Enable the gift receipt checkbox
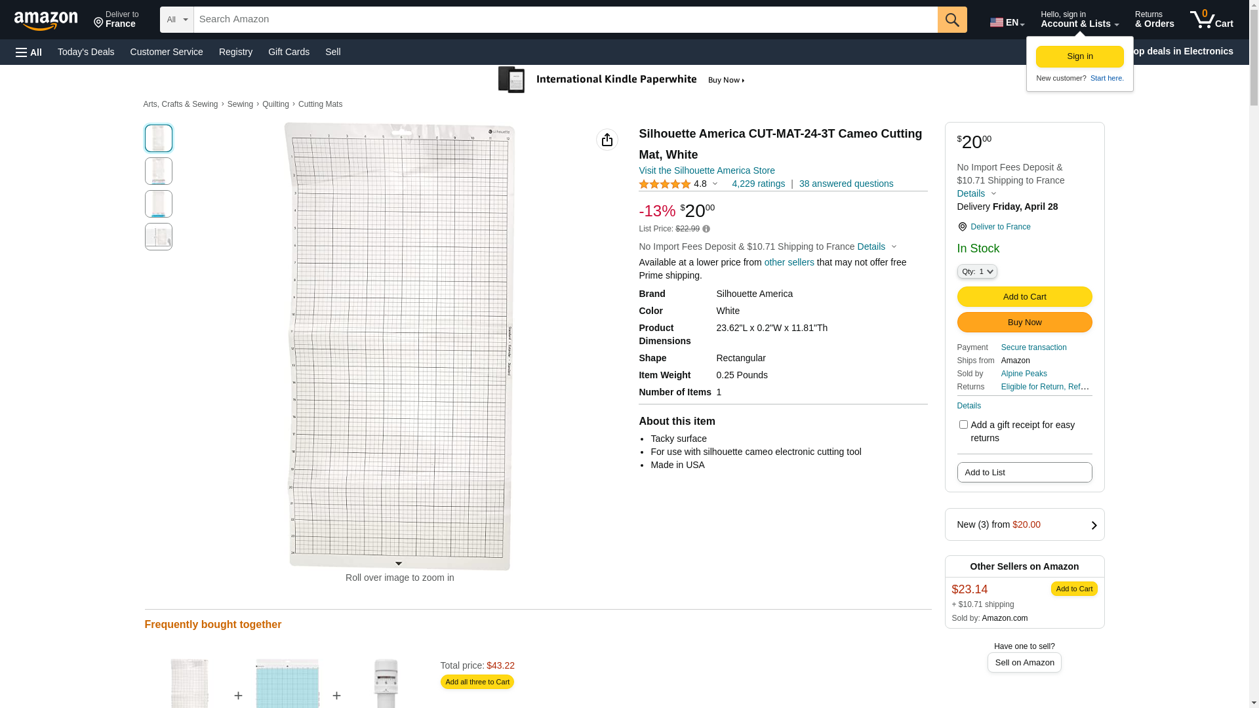 tap(963, 425)
